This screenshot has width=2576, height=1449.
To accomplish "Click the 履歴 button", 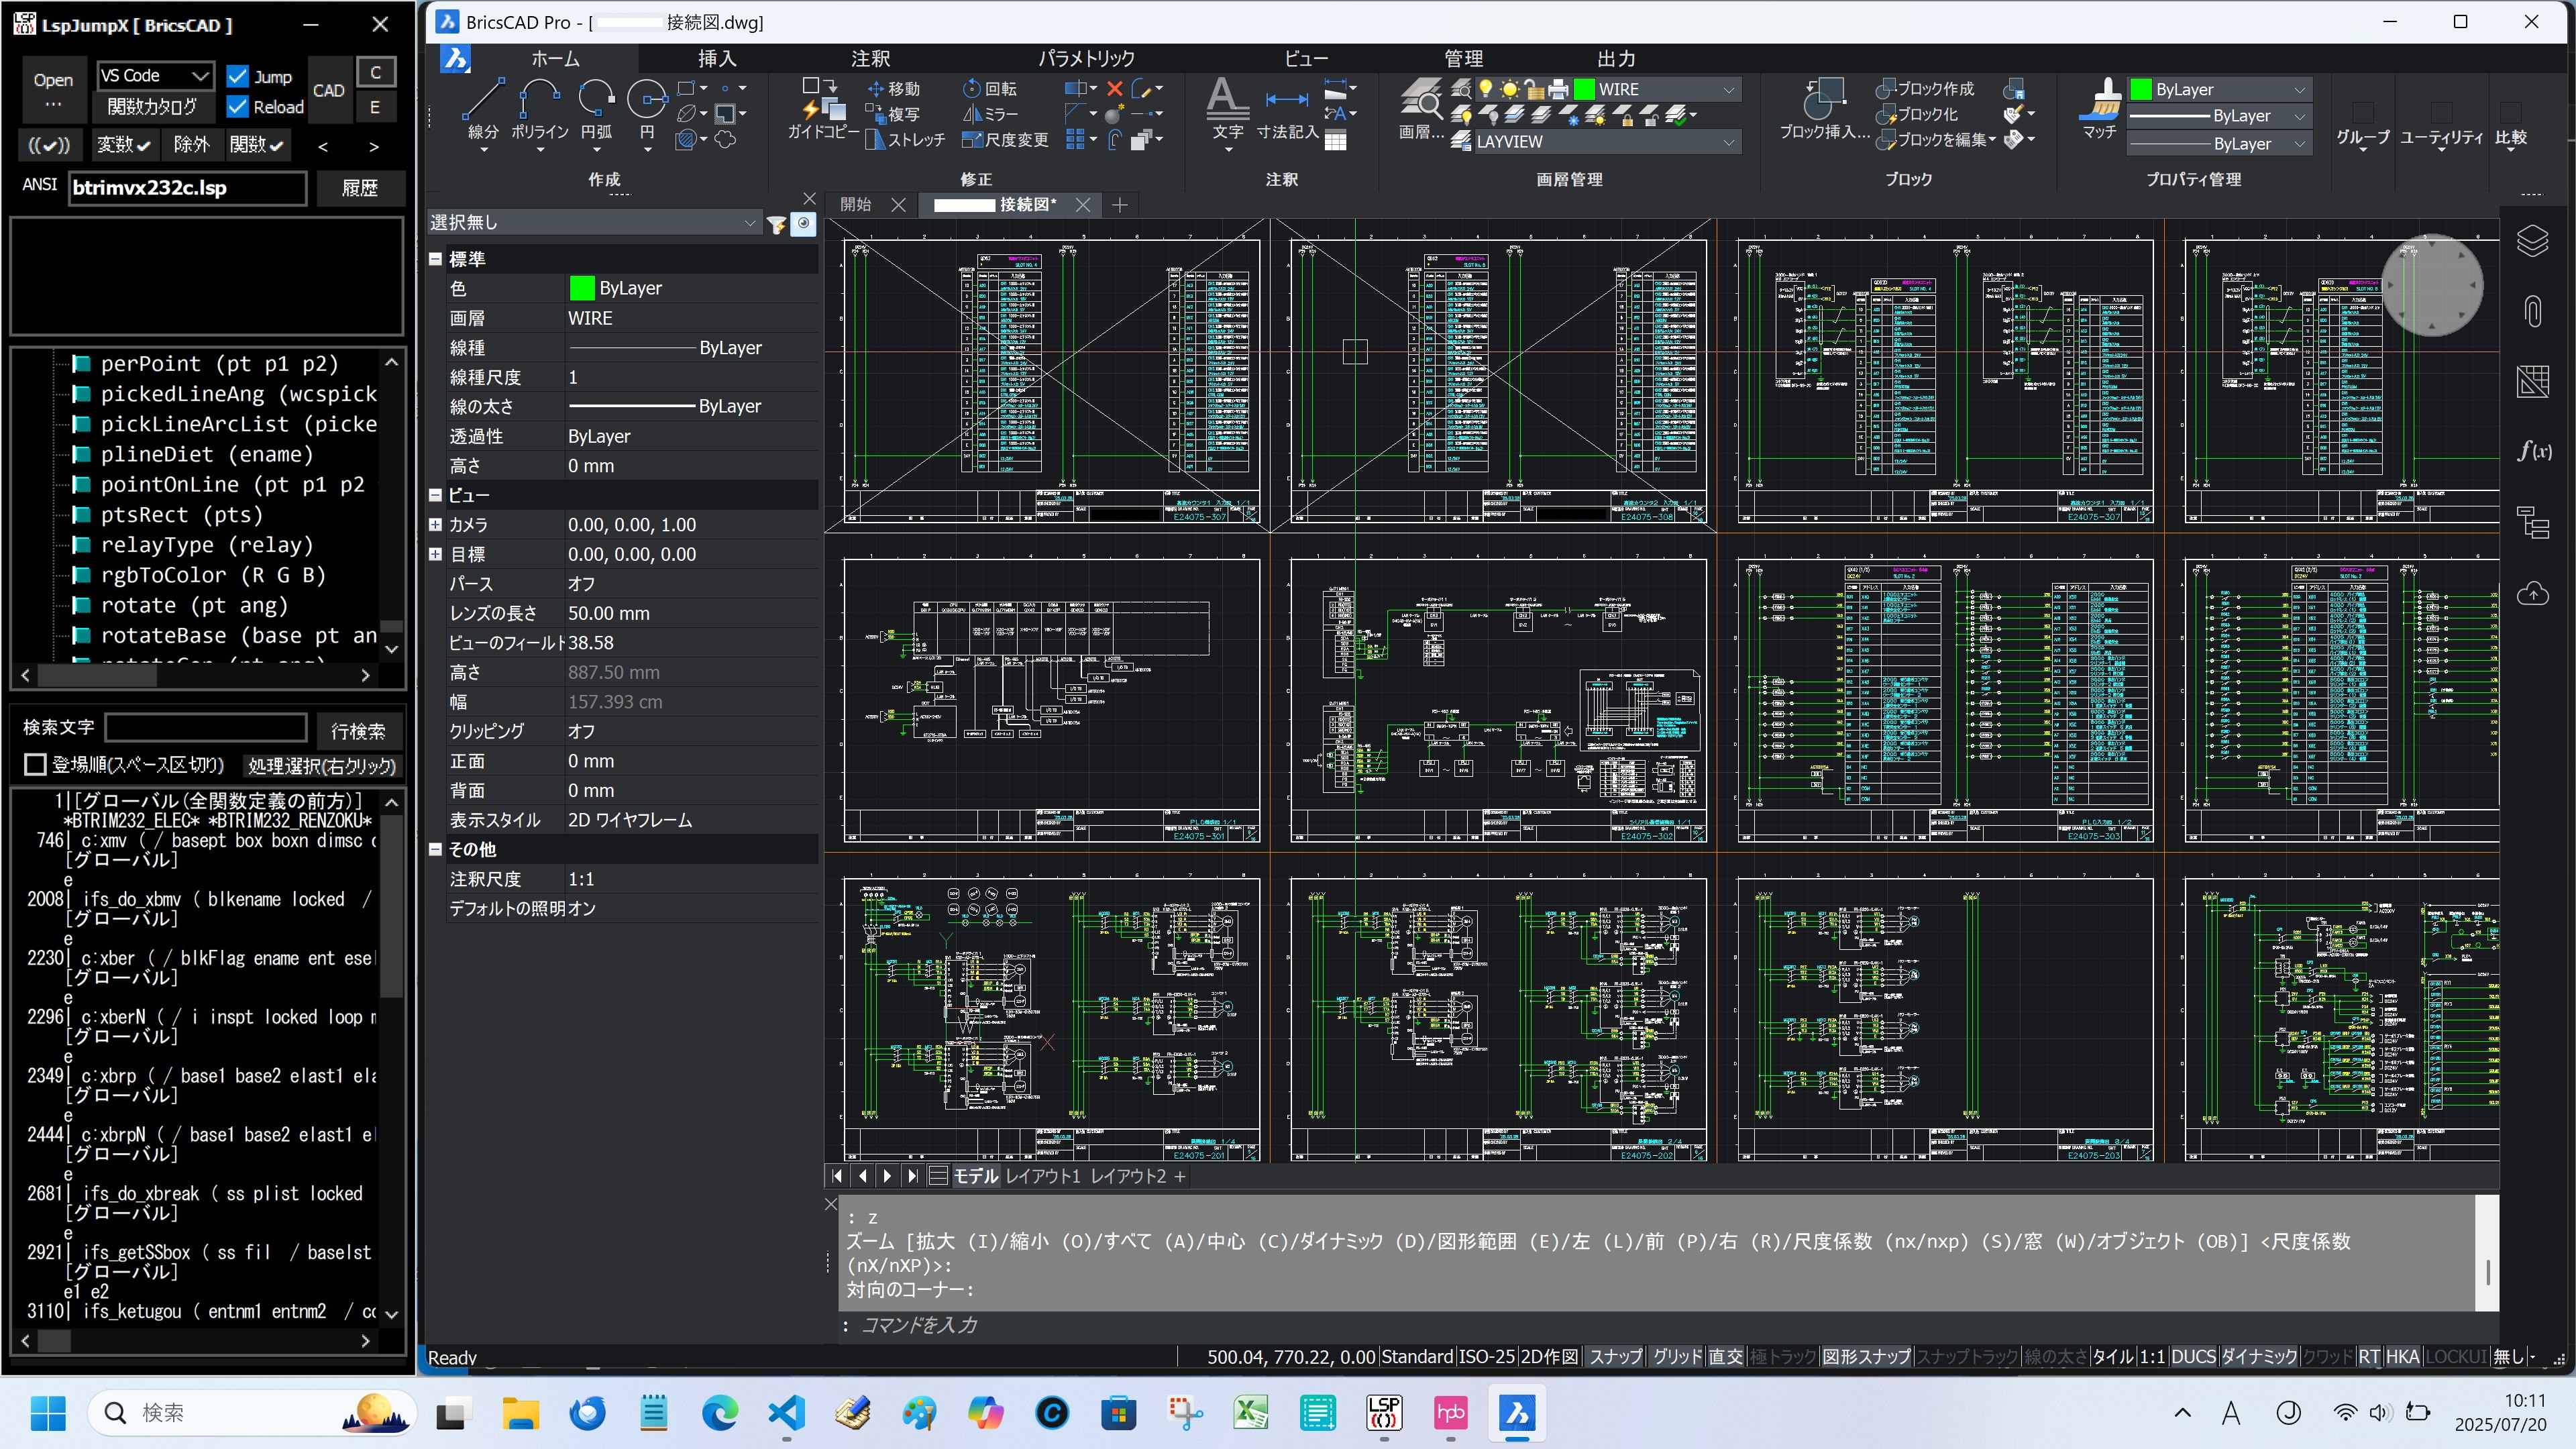I will (360, 188).
